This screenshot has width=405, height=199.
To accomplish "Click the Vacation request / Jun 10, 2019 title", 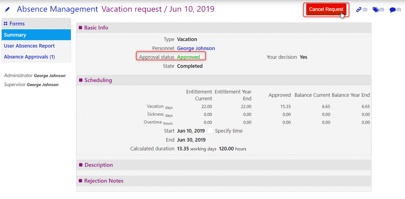I will [x=158, y=9].
